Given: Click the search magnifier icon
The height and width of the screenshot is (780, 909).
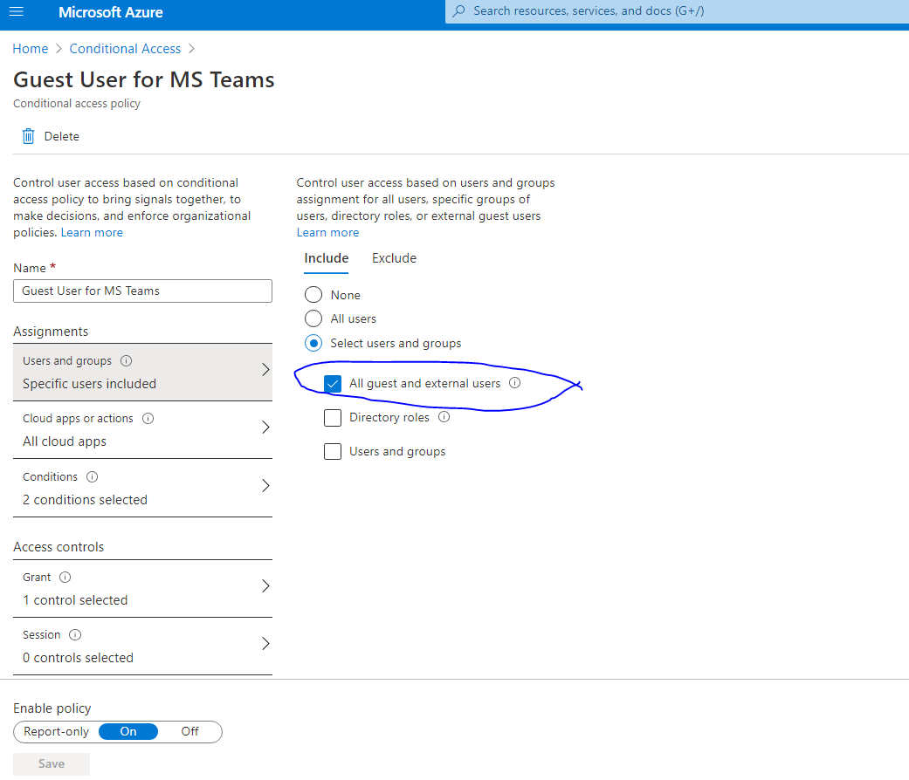Looking at the screenshot, I should point(458,11).
